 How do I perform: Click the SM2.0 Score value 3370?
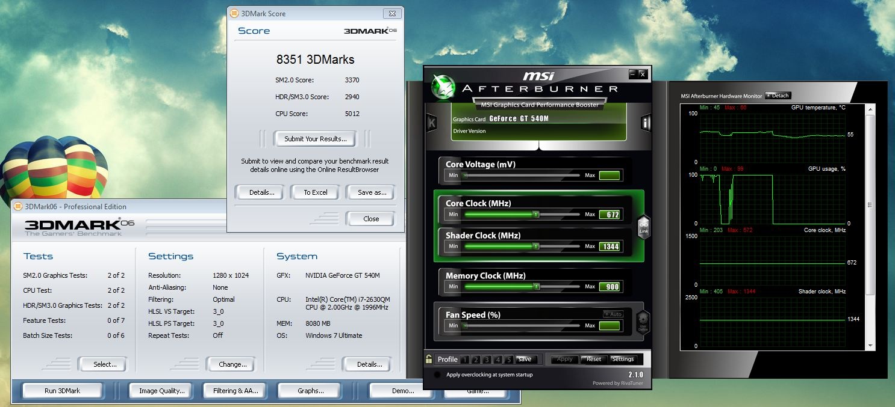(352, 80)
